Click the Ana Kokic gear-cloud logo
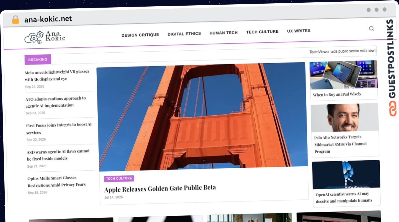The width and height of the screenshot is (399, 222). [x=45, y=37]
